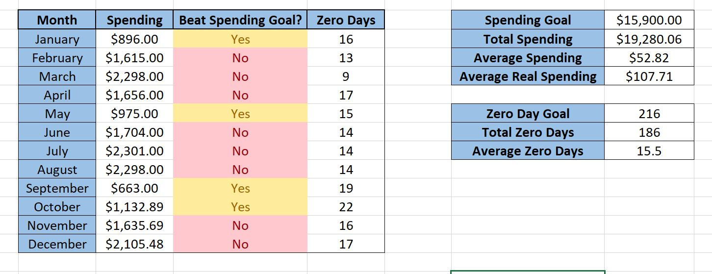Click the Beat Spending Goal? header
The width and height of the screenshot is (712, 274).
click(x=240, y=20)
